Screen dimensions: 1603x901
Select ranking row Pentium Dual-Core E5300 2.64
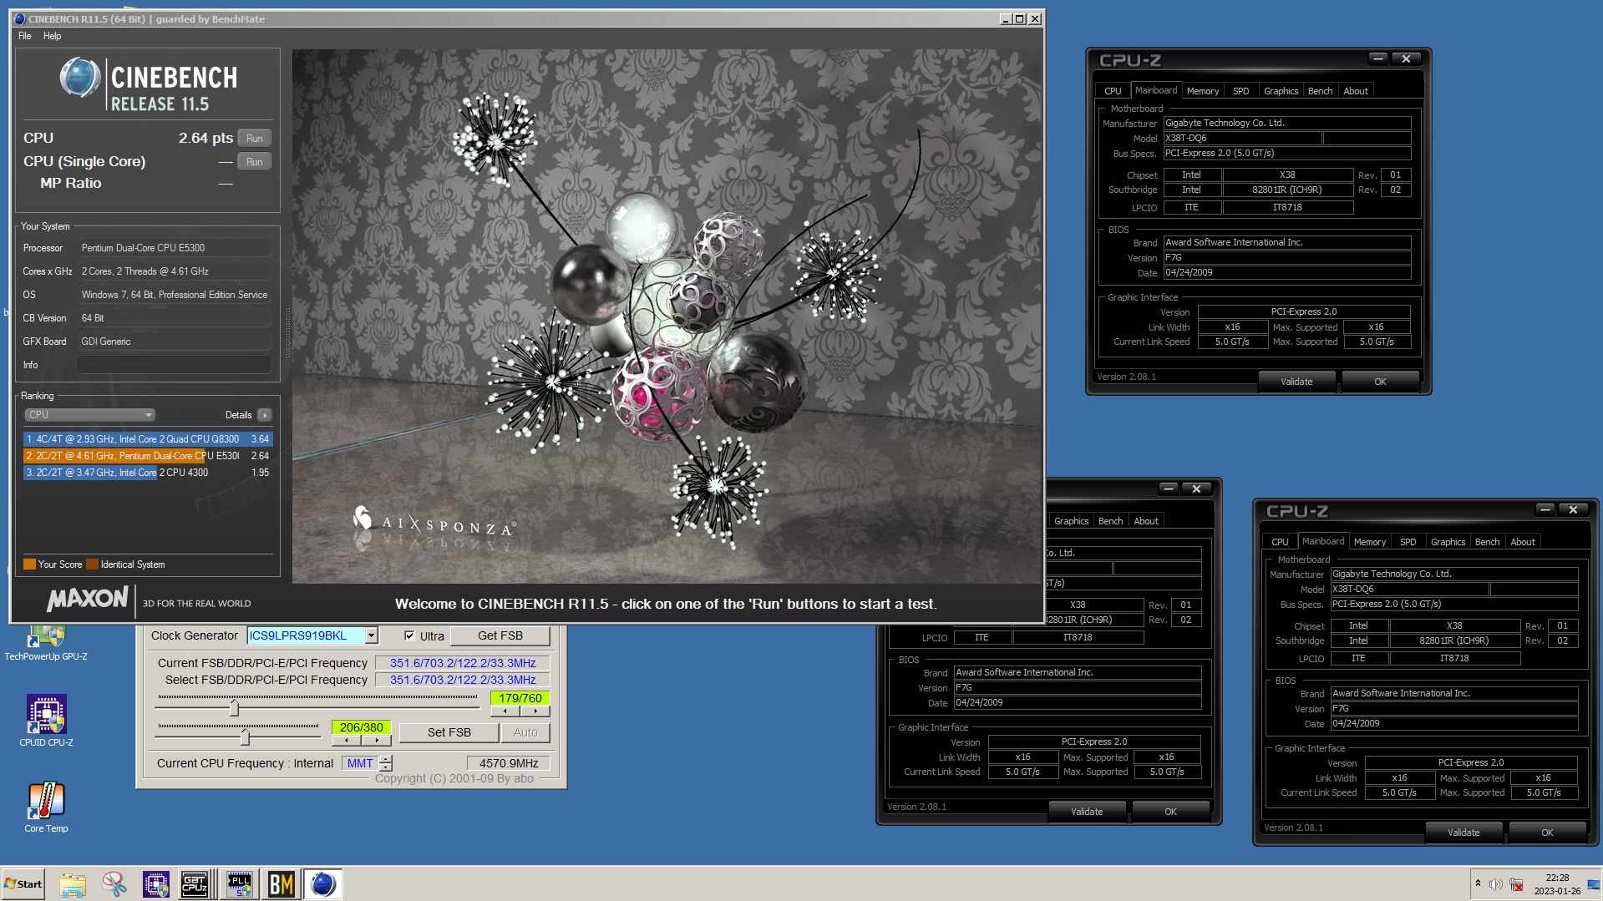[x=148, y=456]
